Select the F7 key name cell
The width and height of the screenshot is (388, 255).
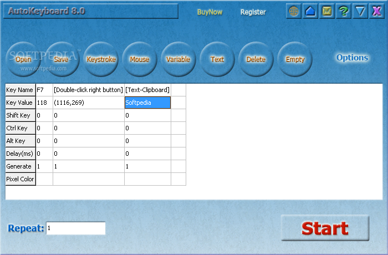[44, 90]
